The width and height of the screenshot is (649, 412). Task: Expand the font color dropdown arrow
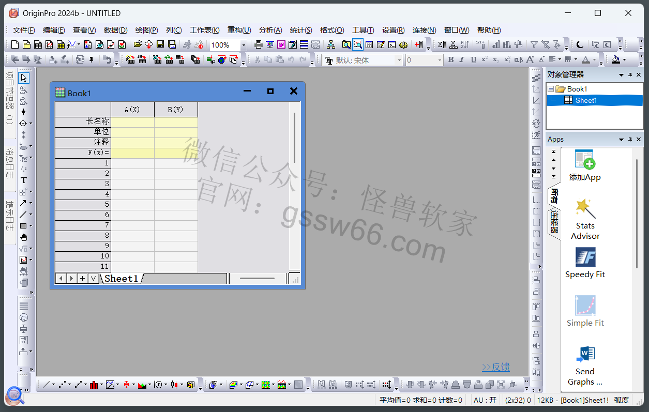(594, 60)
